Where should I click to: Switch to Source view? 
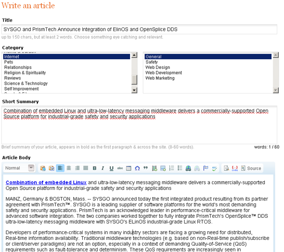[x=251, y=168]
